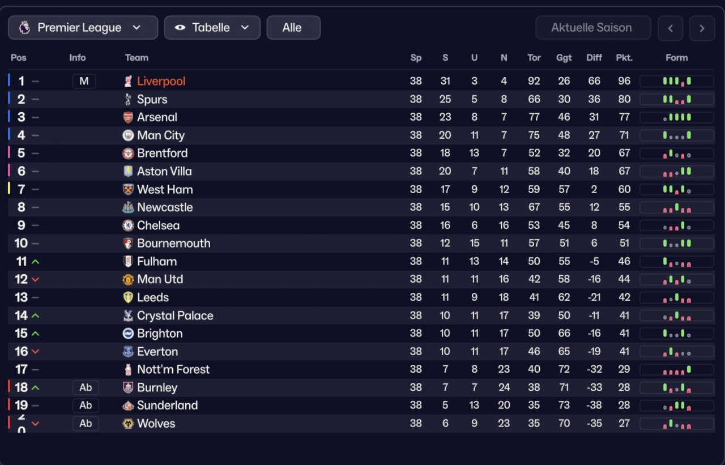725x465 pixels.
Task: Click the Man City crest icon
Action: 128,135
